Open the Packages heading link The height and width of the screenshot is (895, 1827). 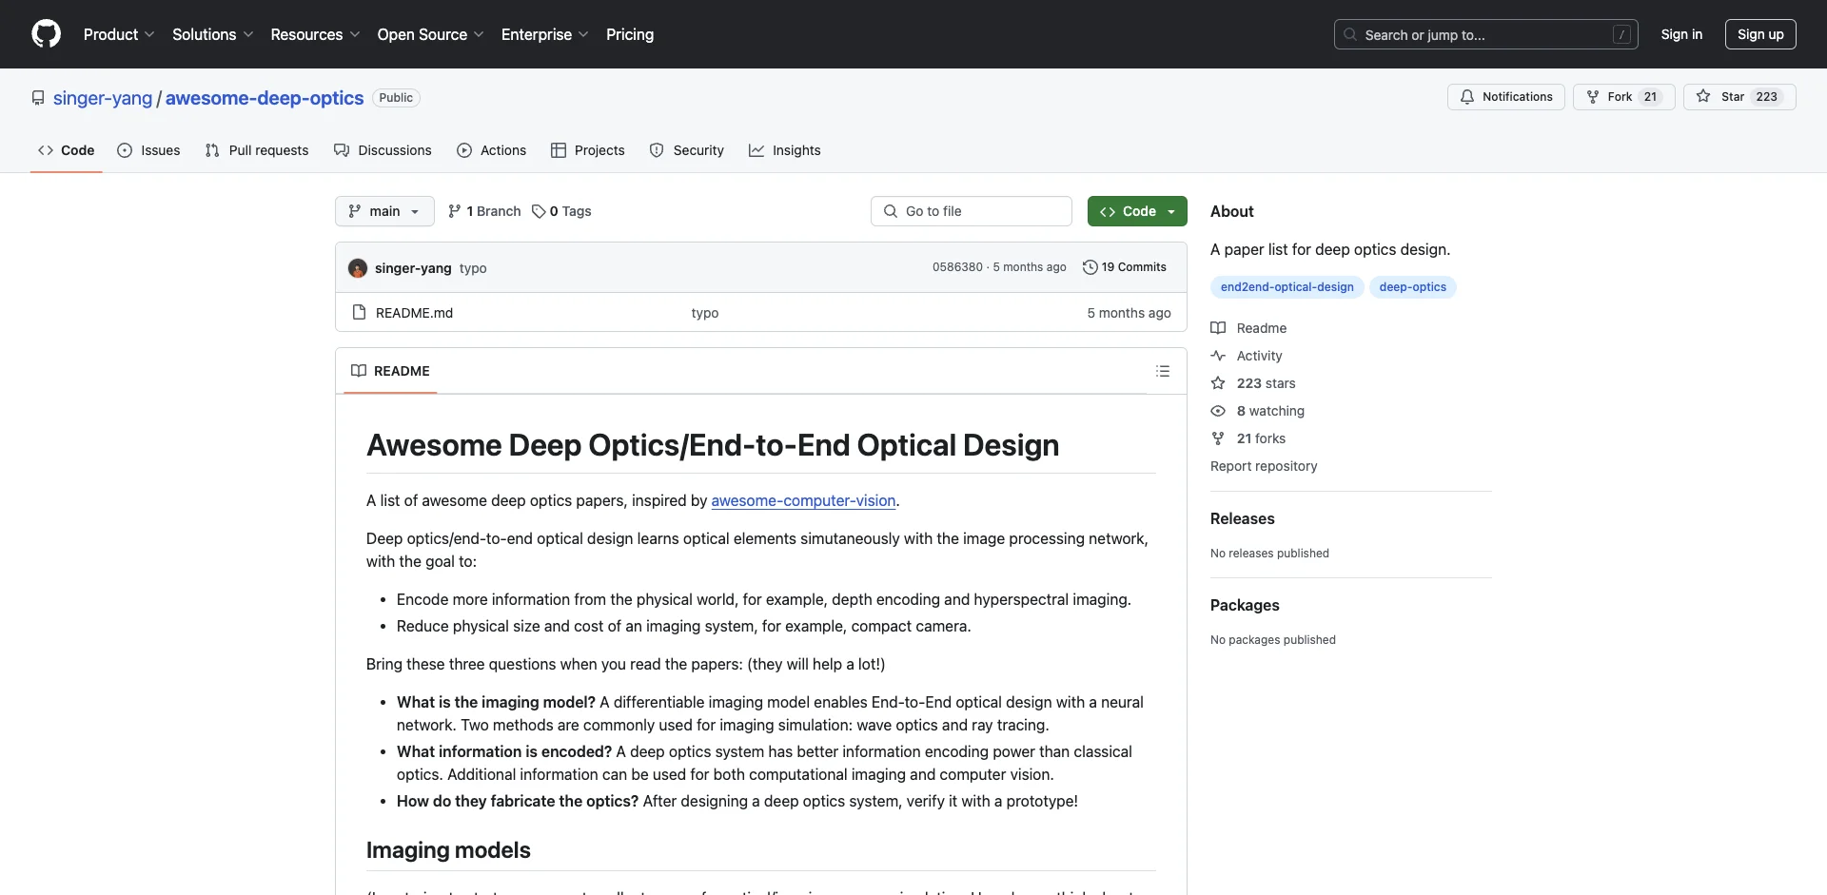(x=1245, y=605)
